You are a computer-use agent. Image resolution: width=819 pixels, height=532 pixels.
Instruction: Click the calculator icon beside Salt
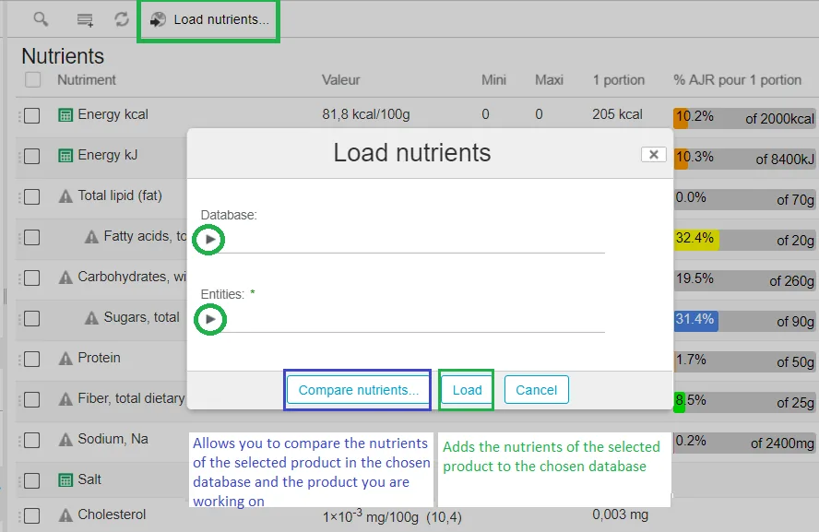coord(65,480)
